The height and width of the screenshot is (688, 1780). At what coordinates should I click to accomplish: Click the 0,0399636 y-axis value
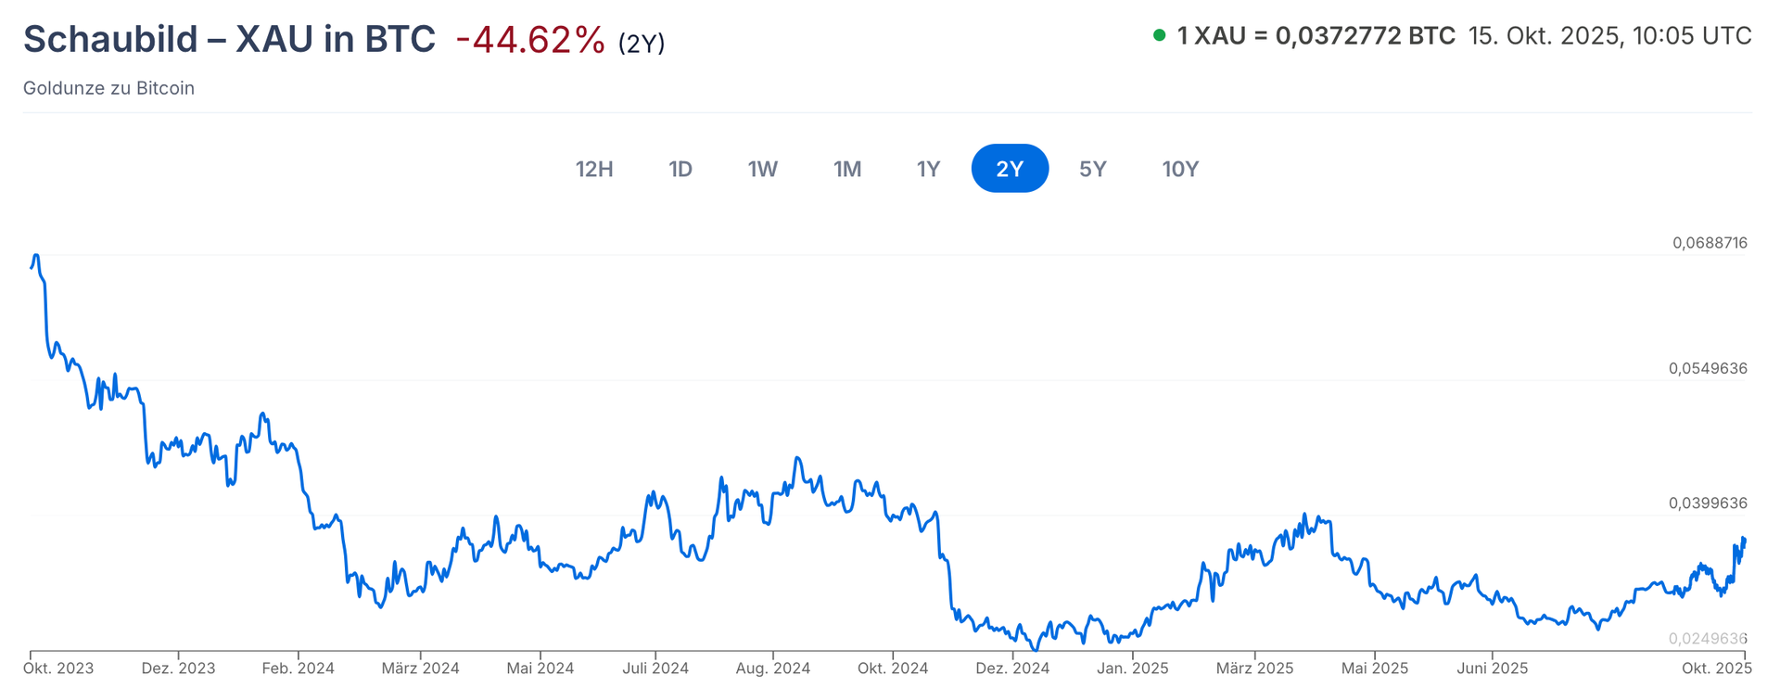click(x=1708, y=503)
